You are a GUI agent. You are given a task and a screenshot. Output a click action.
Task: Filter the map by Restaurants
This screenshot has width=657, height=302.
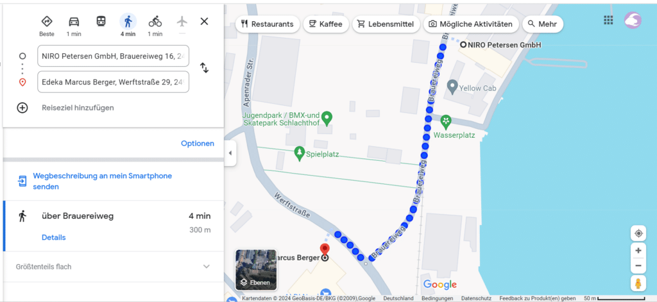(268, 24)
